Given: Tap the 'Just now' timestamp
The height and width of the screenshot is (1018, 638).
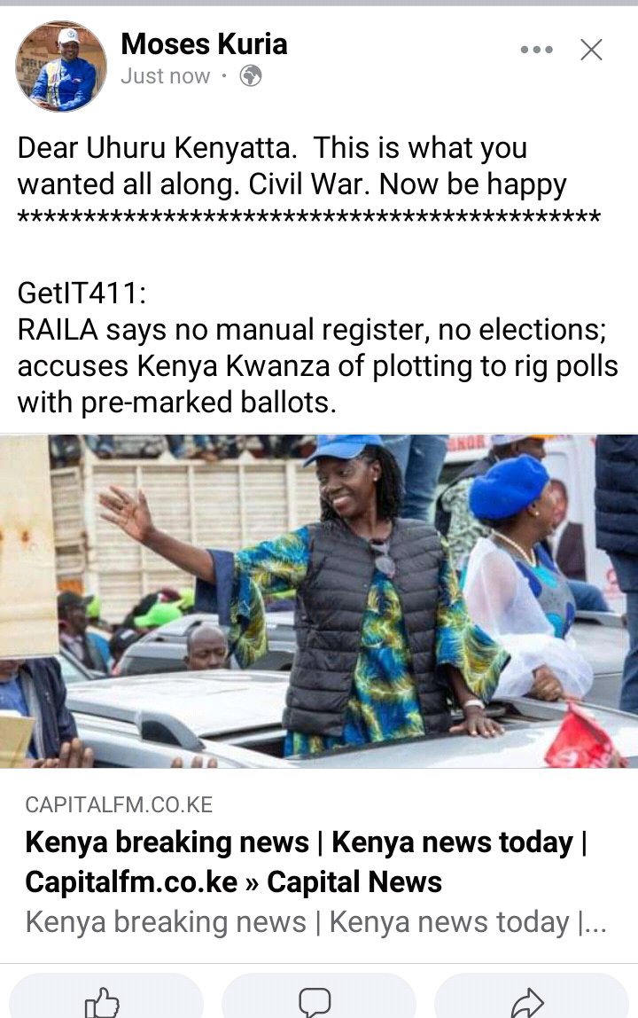Looking at the screenshot, I should click(166, 76).
